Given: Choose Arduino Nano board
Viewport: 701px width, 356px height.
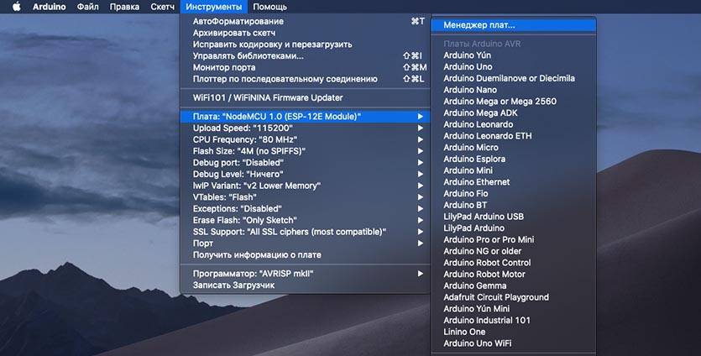Looking at the screenshot, I should coord(470,90).
